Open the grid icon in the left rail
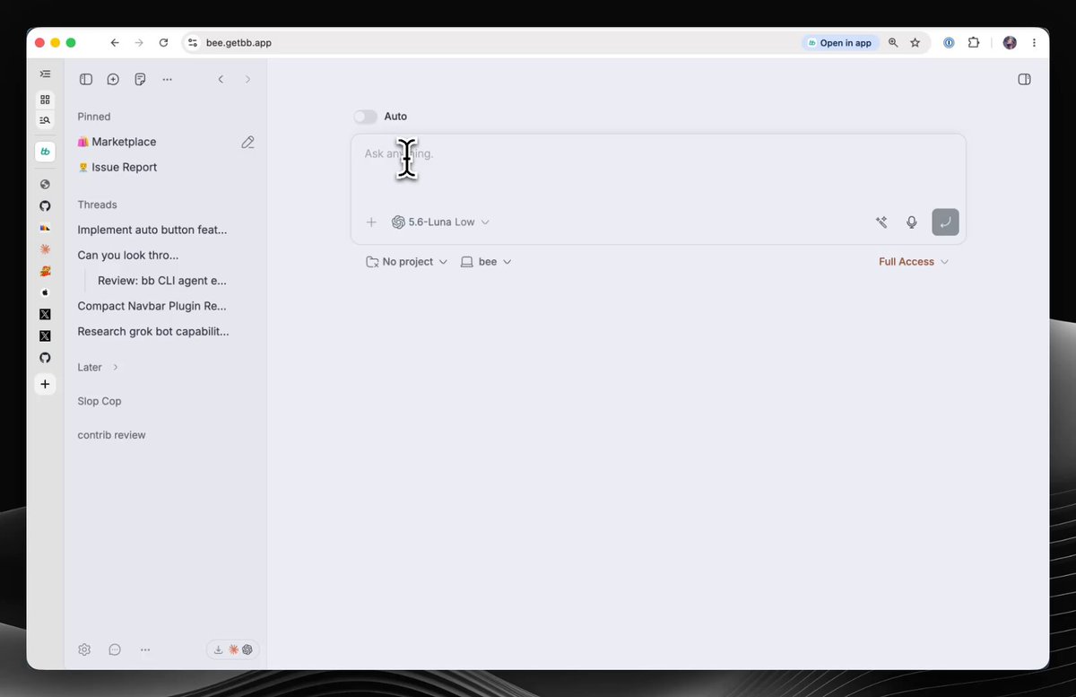Viewport: 1076px width, 697px height. tap(45, 100)
